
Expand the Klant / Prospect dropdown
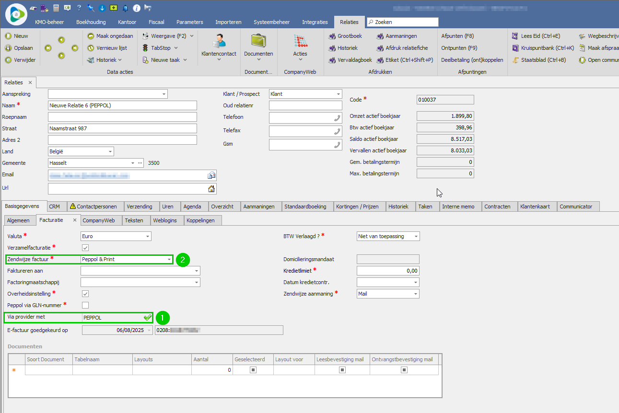(338, 94)
